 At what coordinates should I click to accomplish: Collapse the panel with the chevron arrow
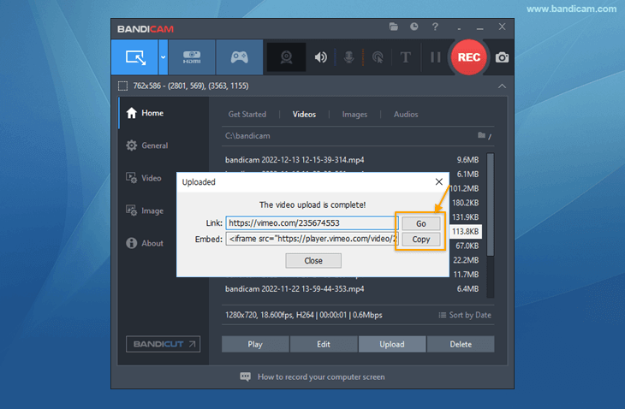[x=502, y=86]
